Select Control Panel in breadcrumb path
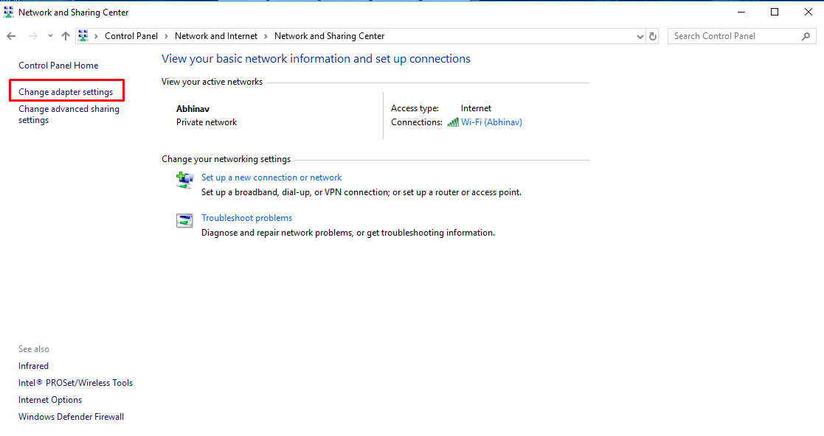This screenshot has width=824, height=436. [130, 36]
